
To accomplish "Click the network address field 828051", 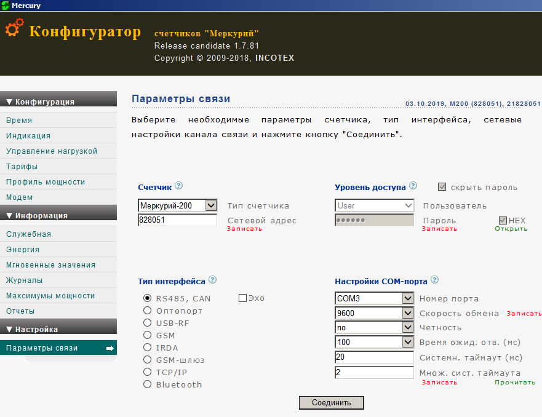I will tap(177, 220).
